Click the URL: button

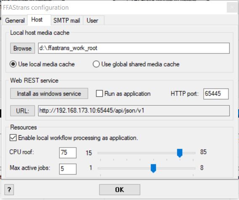[22, 111]
